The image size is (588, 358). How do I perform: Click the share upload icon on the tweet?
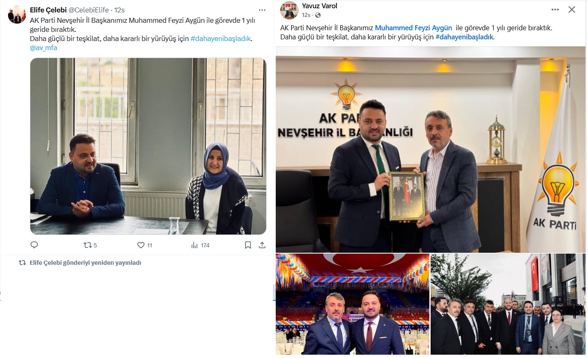[x=262, y=245]
